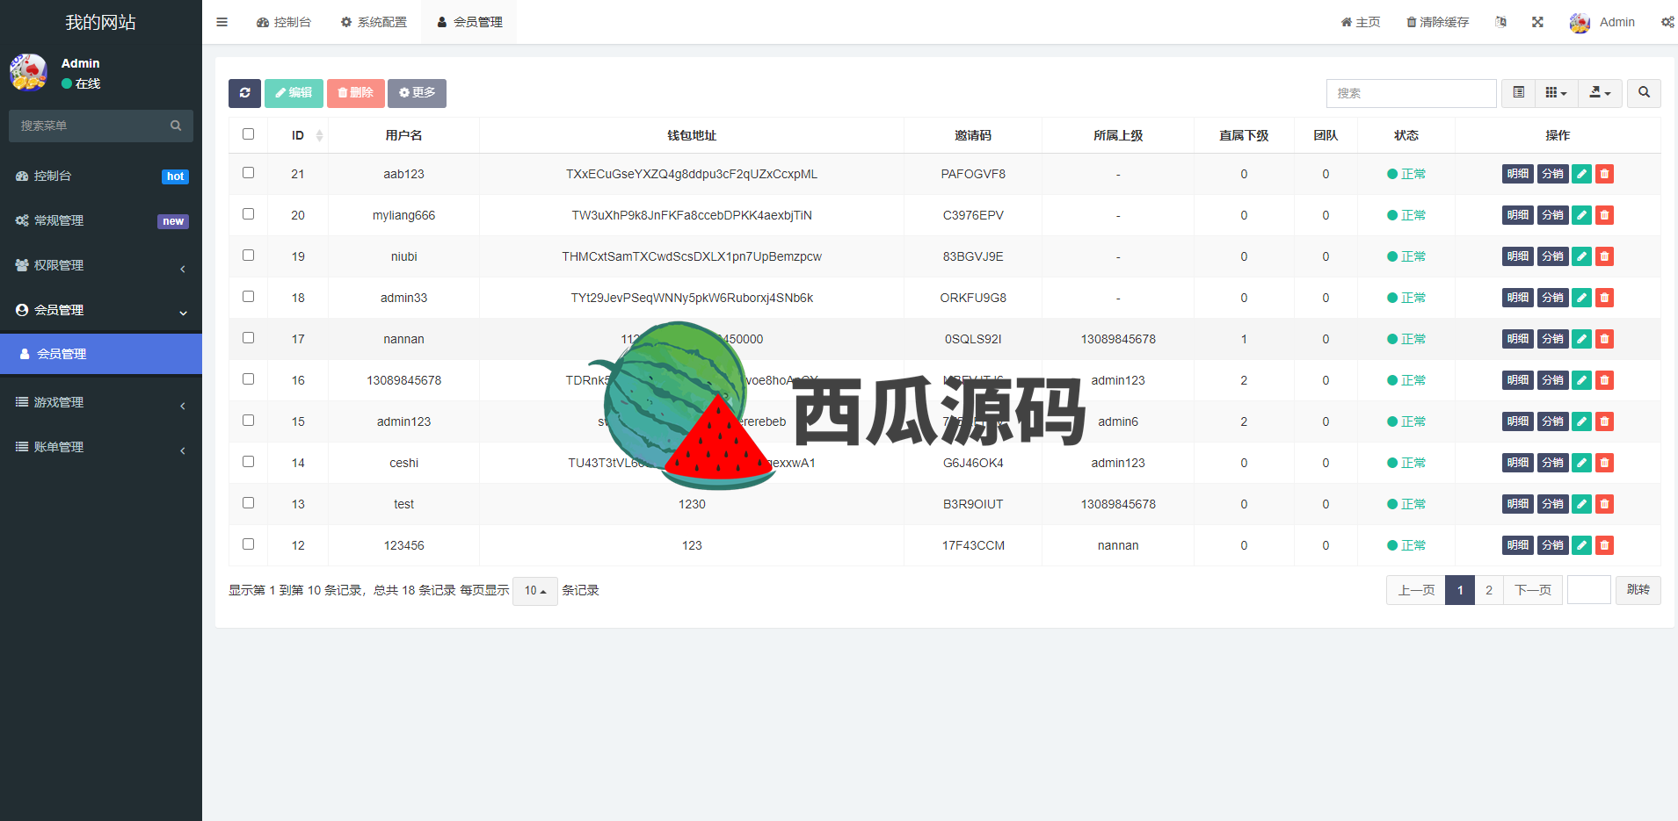Open the fullscreen toggle icon in header
Image resolution: width=1678 pixels, height=821 pixels.
point(1537,22)
